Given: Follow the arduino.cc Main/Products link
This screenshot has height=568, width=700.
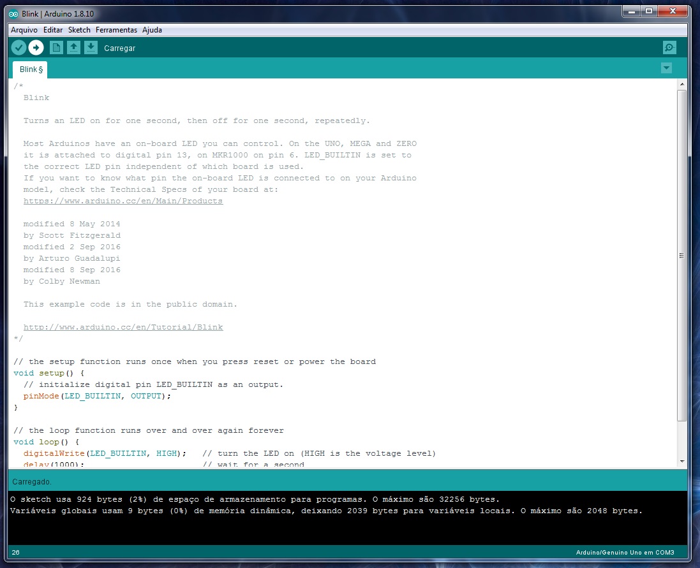Looking at the screenshot, I should [123, 201].
